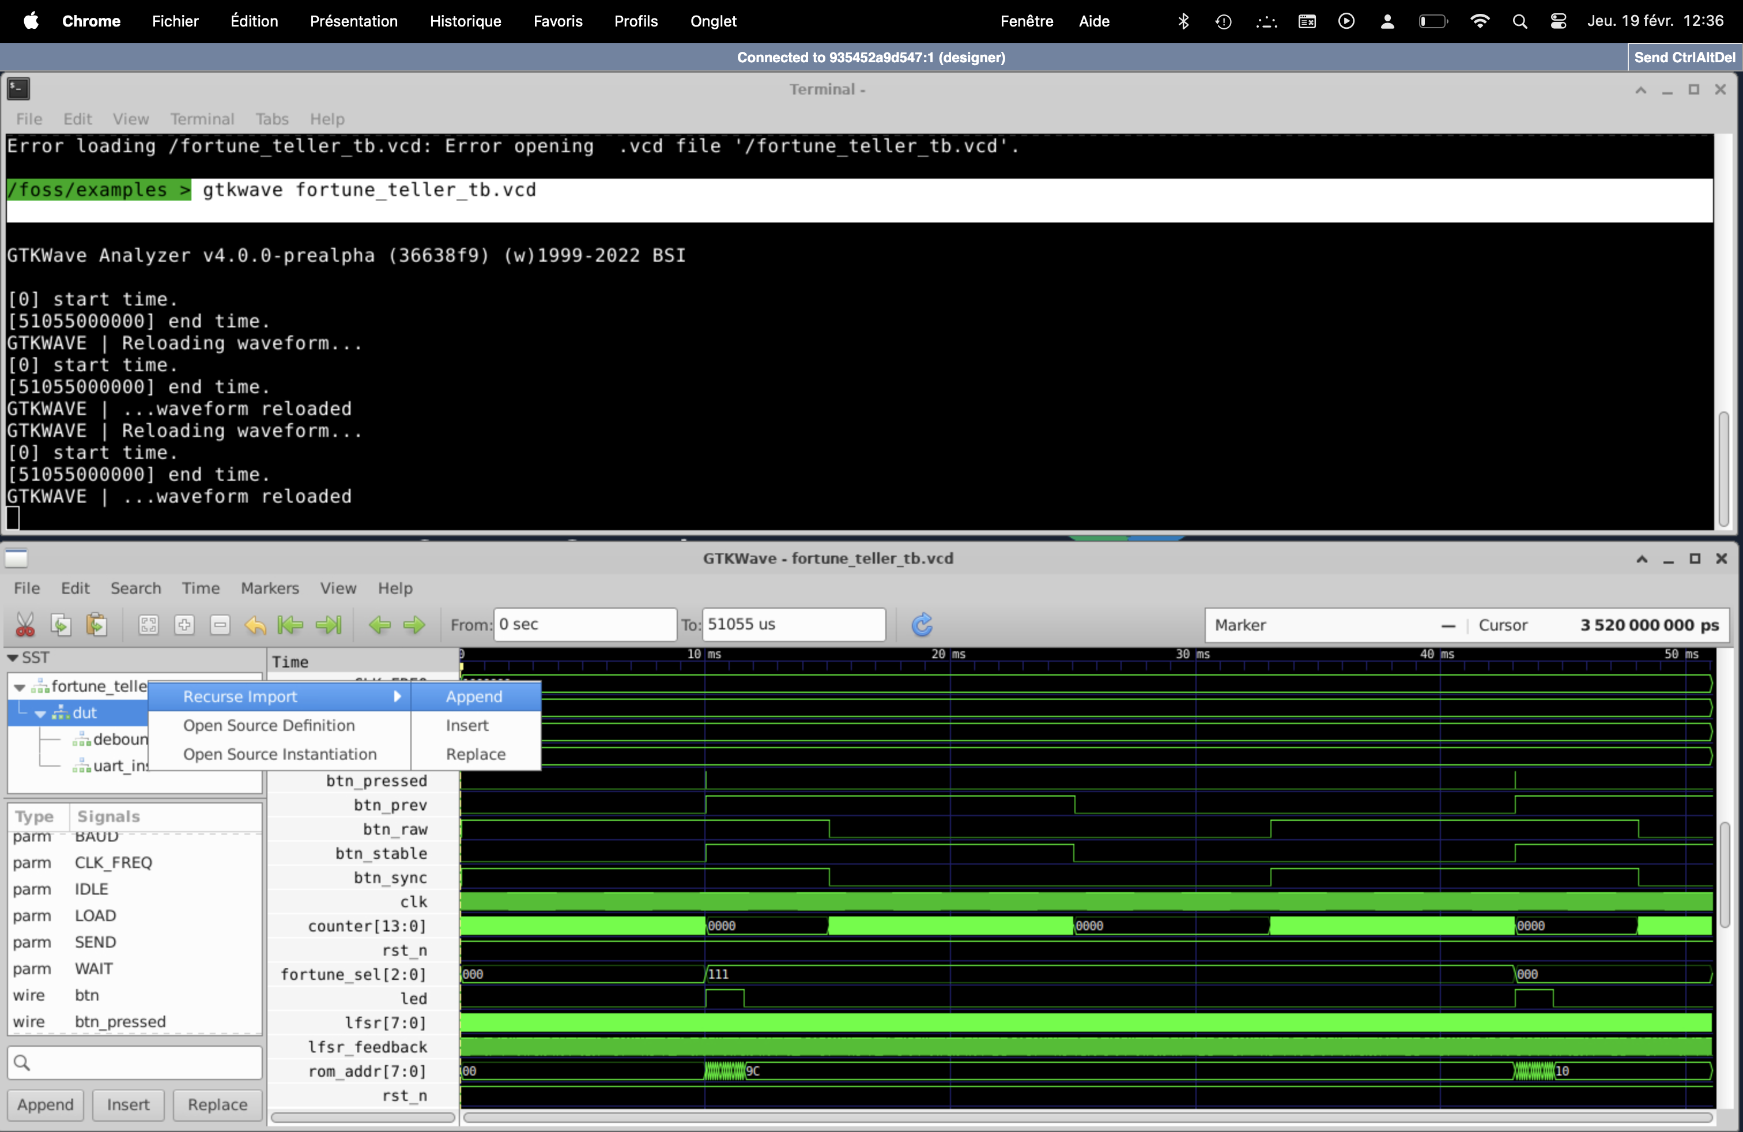
Task: Click the Paste traces clipboard icon
Action: 96,625
